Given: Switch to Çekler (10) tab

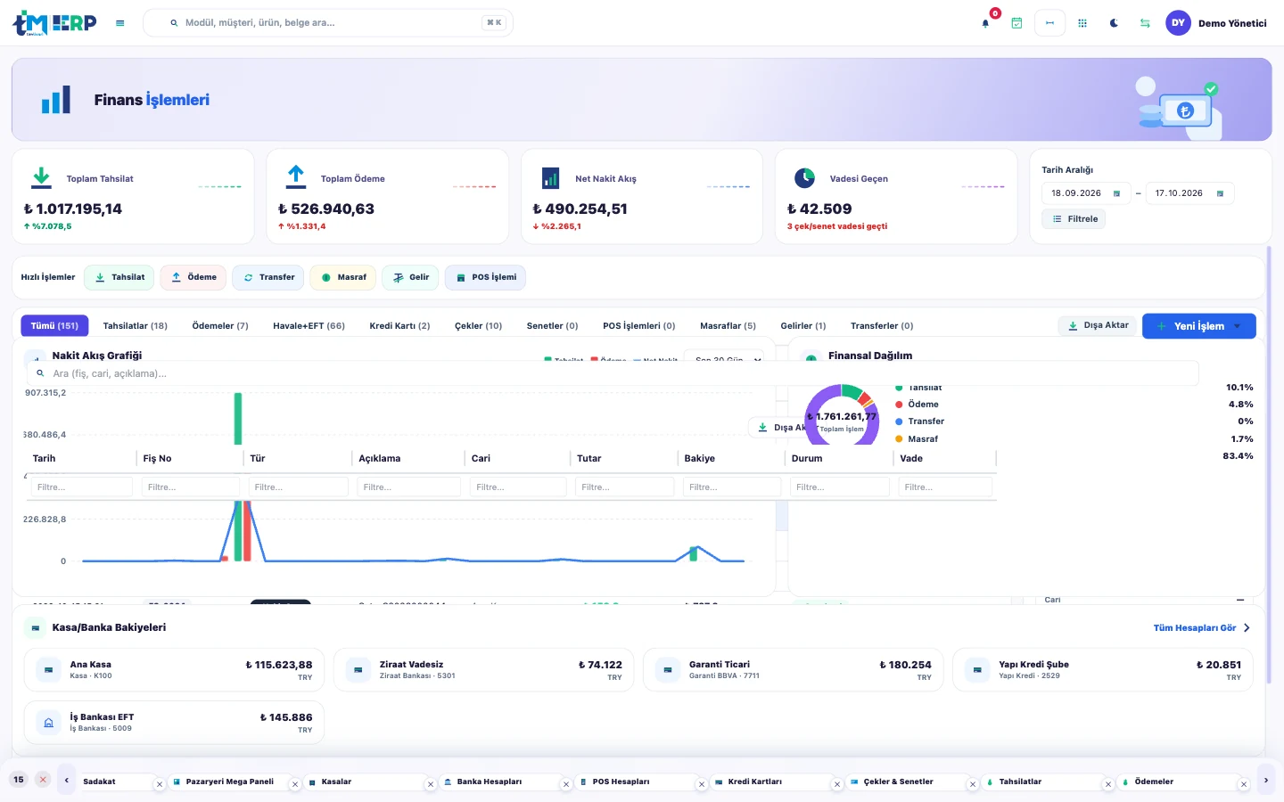Looking at the screenshot, I should pyautogui.click(x=478, y=326).
